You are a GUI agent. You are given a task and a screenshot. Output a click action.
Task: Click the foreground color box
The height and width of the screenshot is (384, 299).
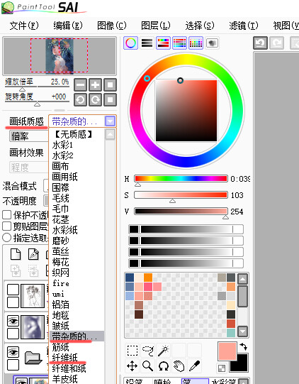(227, 351)
